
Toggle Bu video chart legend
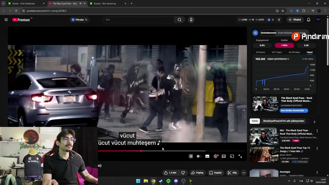(308, 59)
